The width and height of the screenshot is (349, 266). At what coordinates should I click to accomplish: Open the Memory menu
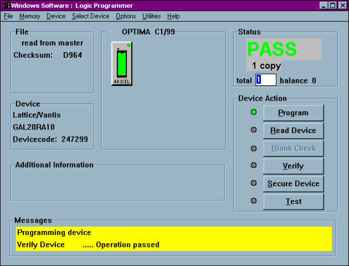point(30,16)
